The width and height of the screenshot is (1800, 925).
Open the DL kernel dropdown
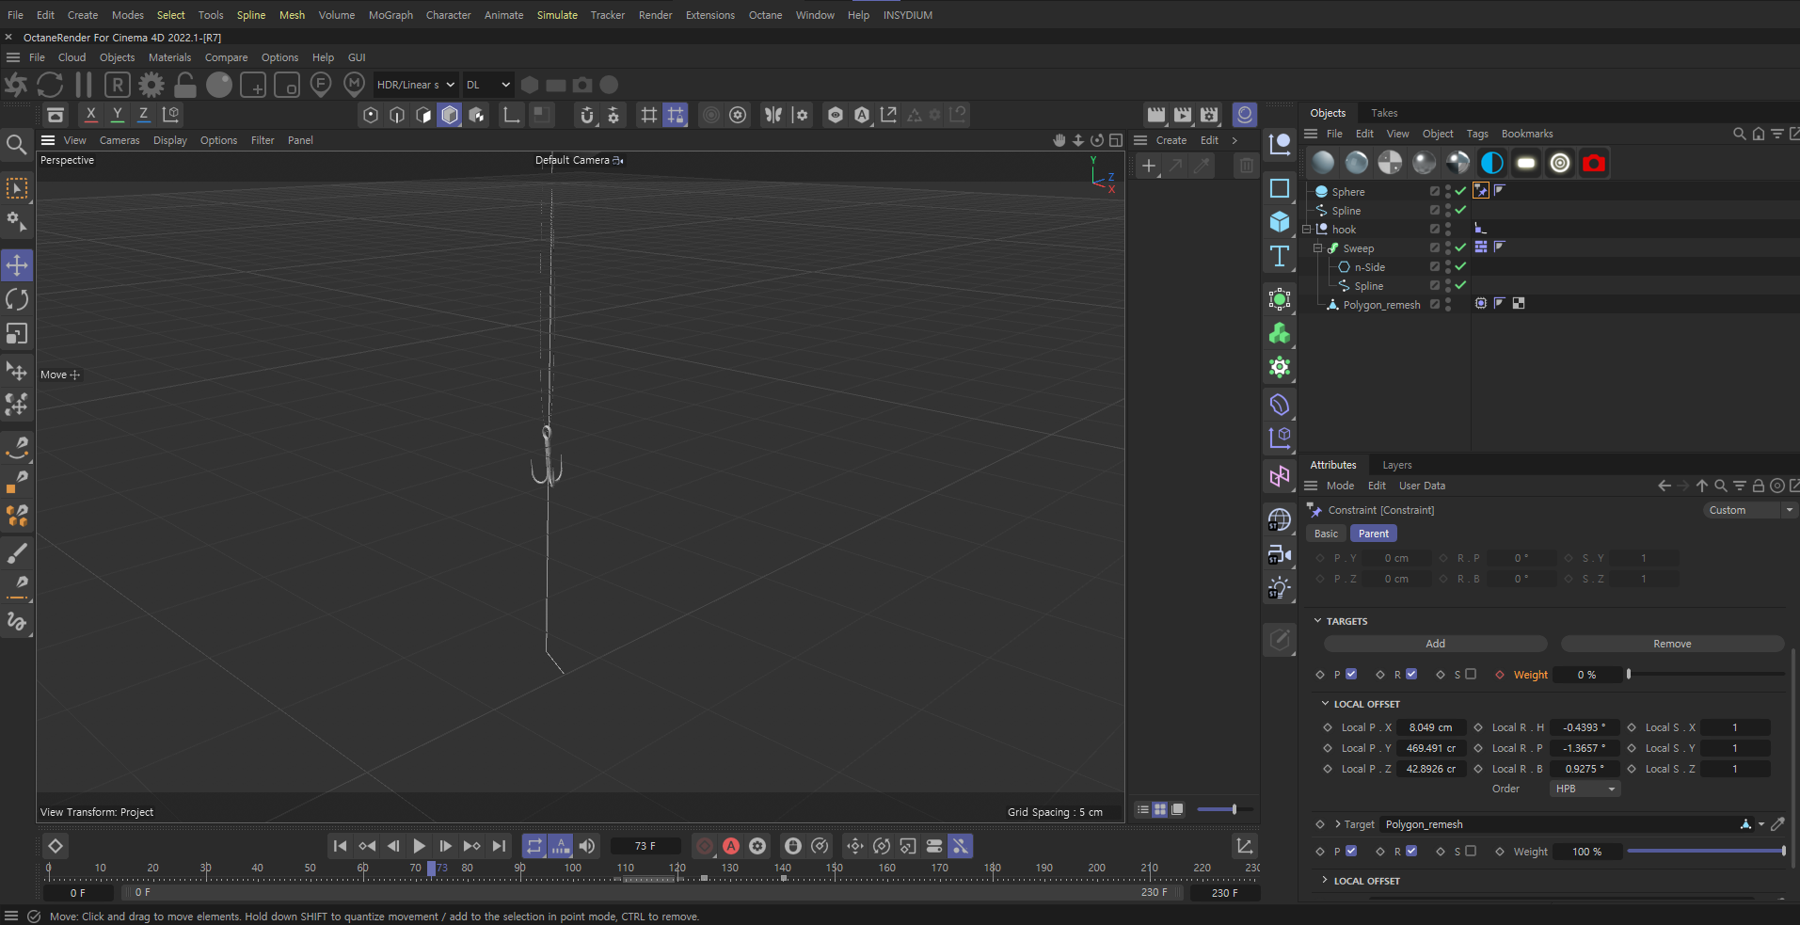(488, 85)
